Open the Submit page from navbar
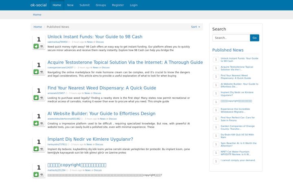Viewport: 293px width, 183px height. 85,5
